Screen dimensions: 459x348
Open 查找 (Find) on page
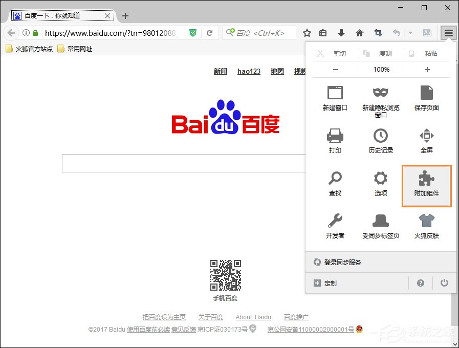pos(335,183)
